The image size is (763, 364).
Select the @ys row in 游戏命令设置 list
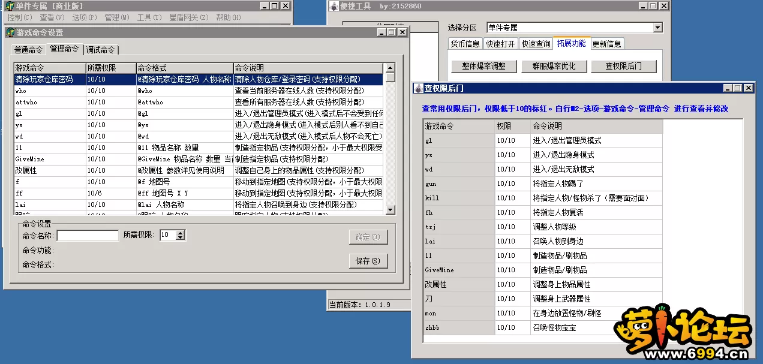pos(198,125)
